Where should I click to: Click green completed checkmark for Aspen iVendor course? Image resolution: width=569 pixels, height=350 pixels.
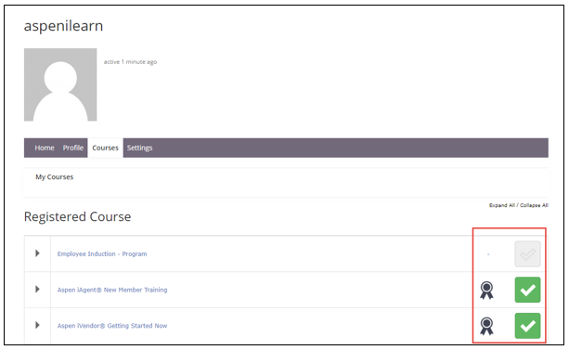527,326
